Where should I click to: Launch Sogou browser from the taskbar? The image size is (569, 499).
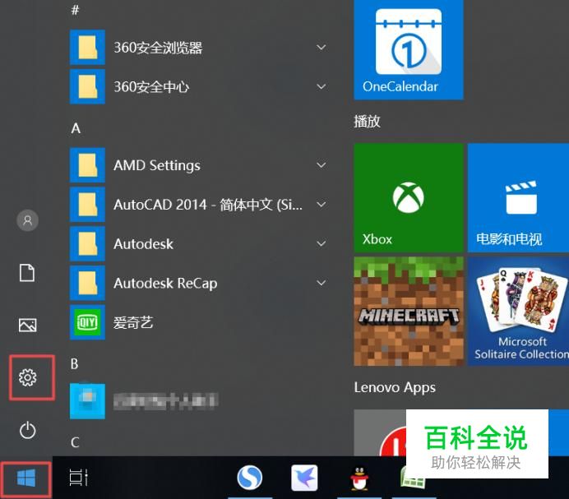click(250, 478)
